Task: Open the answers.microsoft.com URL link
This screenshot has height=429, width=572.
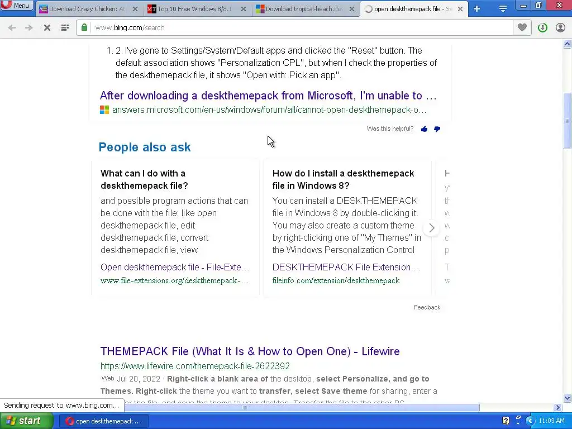Action: [269, 110]
